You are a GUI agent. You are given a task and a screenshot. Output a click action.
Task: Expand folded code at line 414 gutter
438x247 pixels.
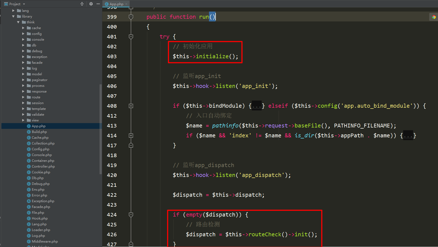pyautogui.click(x=131, y=136)
